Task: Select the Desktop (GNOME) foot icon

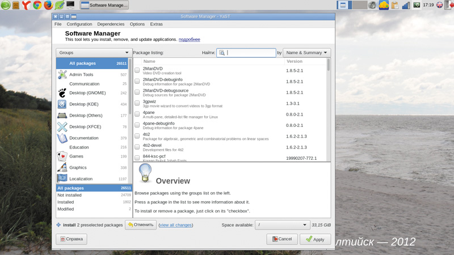Action: pyautogui.click(x=62, y=93)
